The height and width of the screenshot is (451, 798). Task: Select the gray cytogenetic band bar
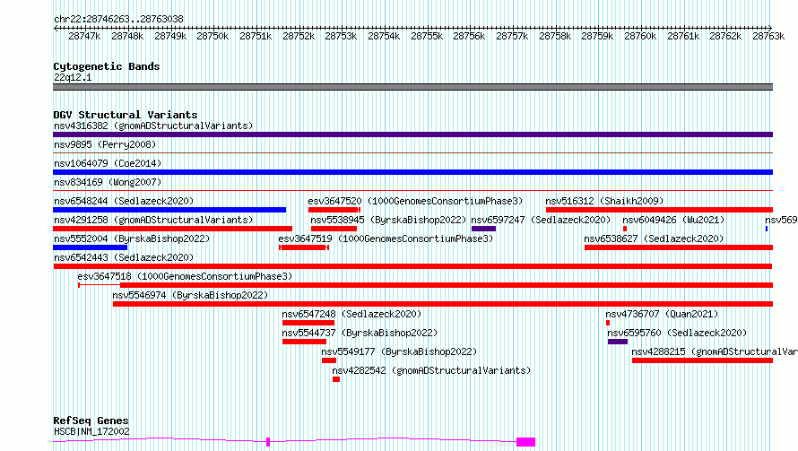point(412,87)
